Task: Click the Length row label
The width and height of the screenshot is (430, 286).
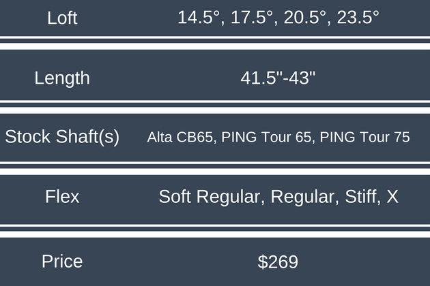Action: (62, 78)
